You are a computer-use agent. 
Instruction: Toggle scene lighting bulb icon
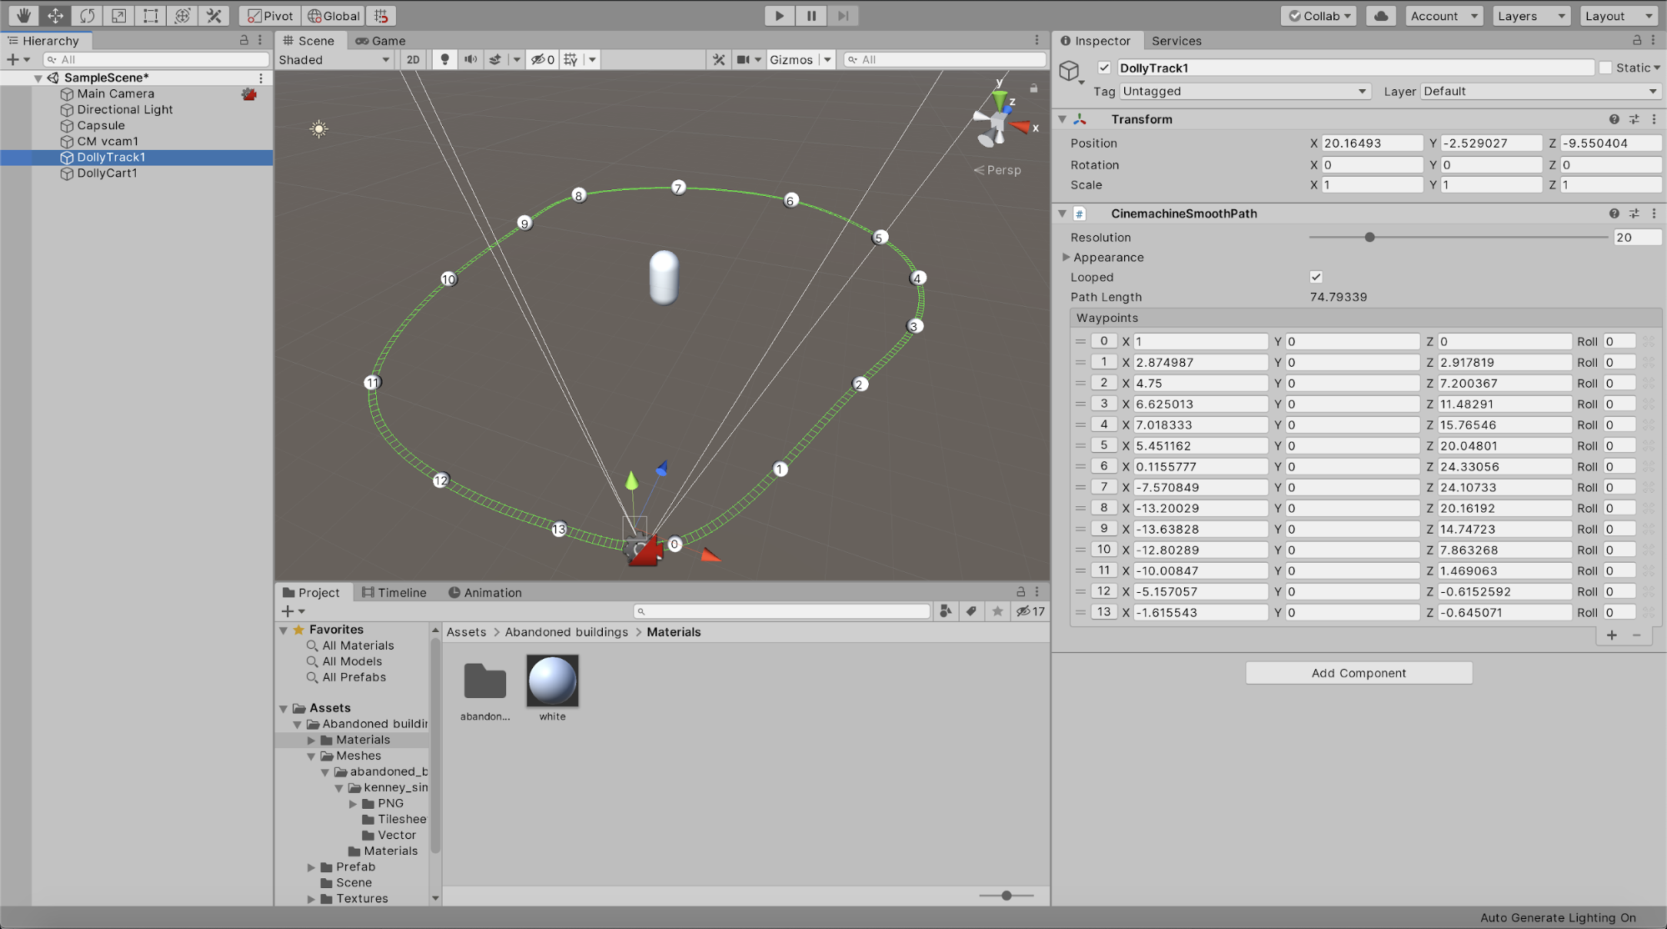(444, 59)
